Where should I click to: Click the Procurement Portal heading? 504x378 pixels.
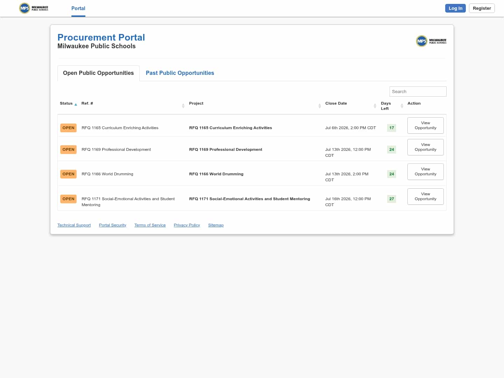101,37
